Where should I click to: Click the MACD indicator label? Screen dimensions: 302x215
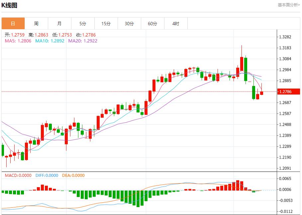pos(11,176)
